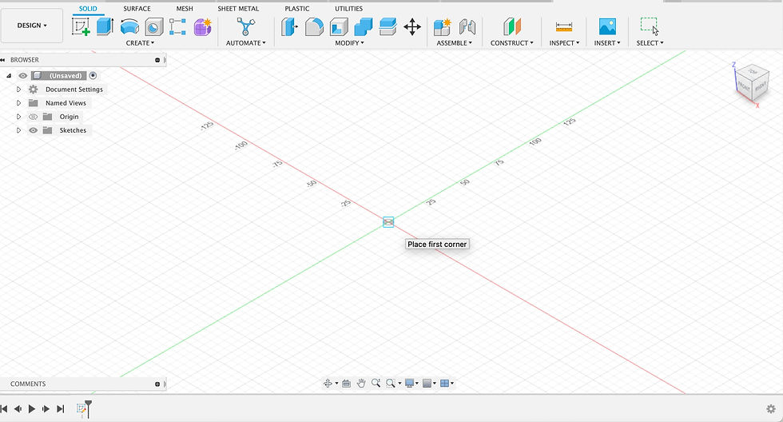Select the Measure tool
Screen dimensions: 783x422
tap(564, 26)
